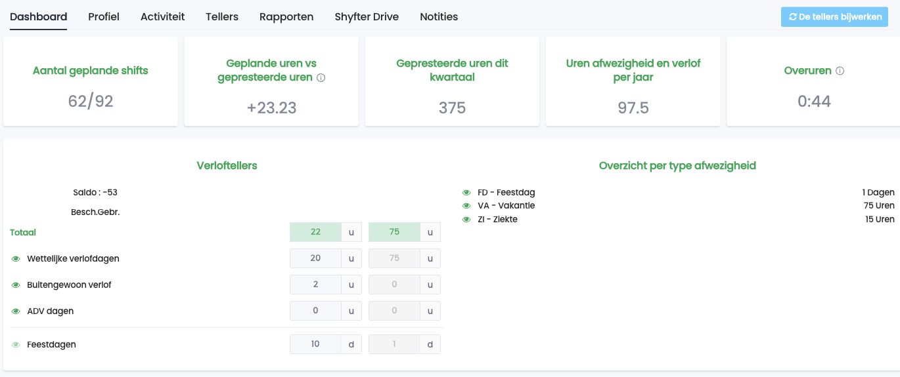Screen dimensions: 900x377
Task: Click ADV dagen used field
Action: (394, 311)
